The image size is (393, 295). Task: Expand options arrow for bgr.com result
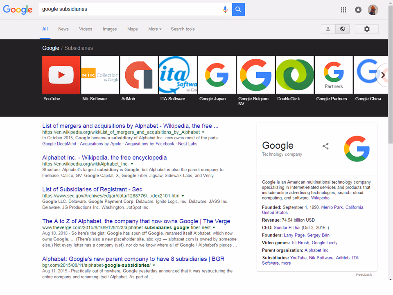point(154,265)
